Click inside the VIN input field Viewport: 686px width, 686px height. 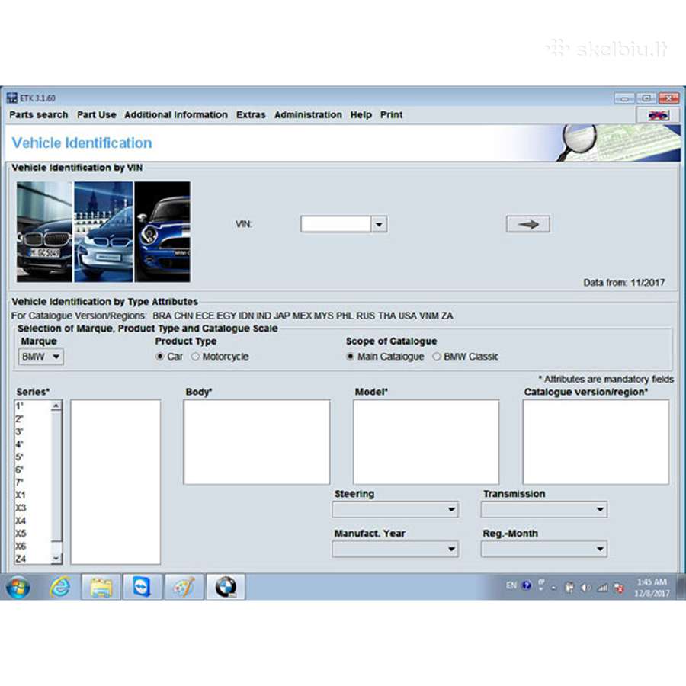[x=335, y=224]
